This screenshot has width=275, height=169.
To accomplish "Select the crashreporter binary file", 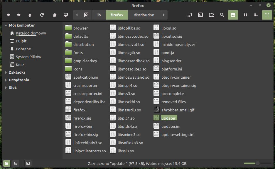I will (81, 85).
